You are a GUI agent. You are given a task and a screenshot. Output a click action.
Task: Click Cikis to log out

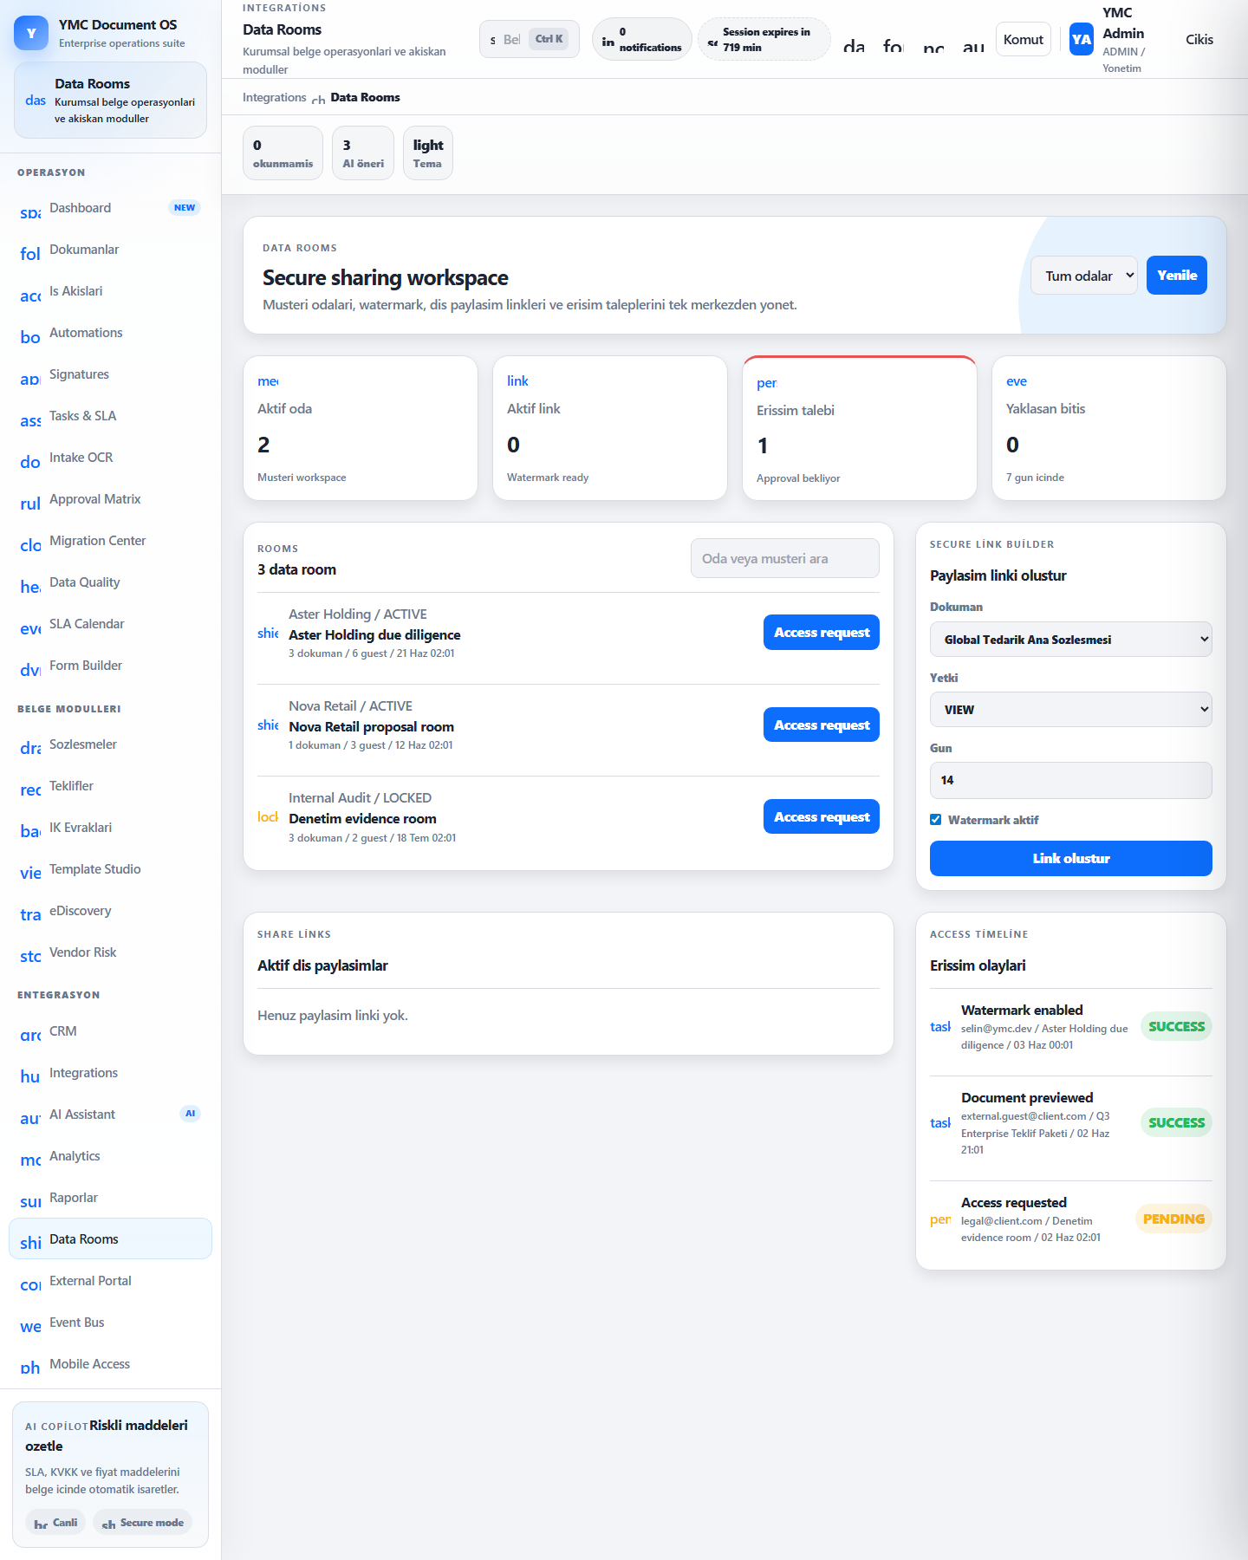coord(1199,39)
